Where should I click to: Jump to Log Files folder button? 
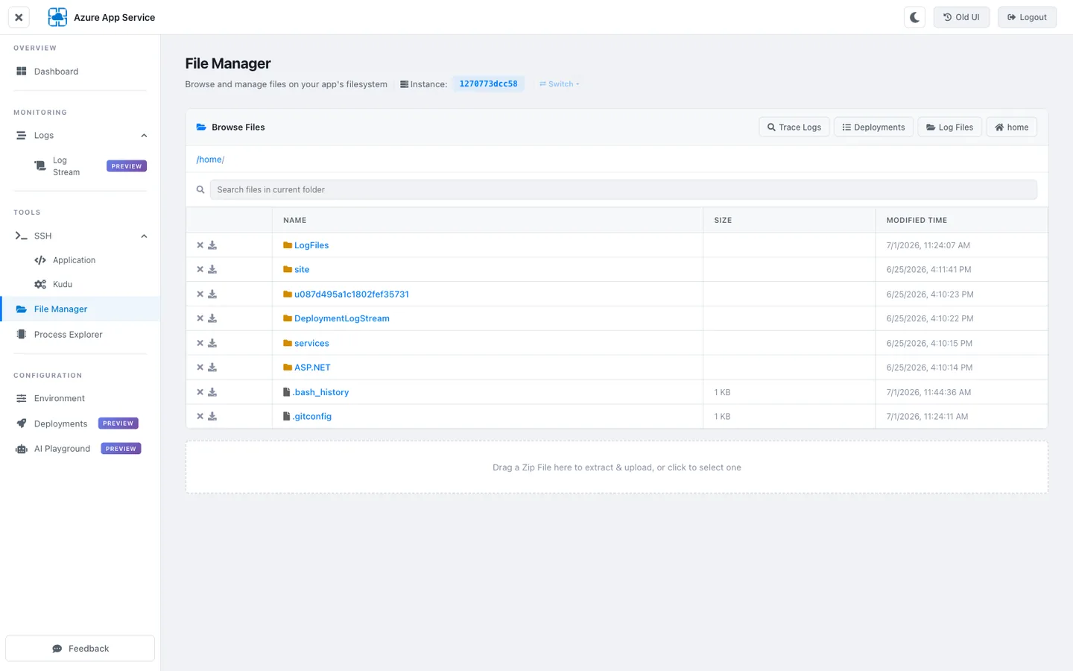[x=950, y=127]
